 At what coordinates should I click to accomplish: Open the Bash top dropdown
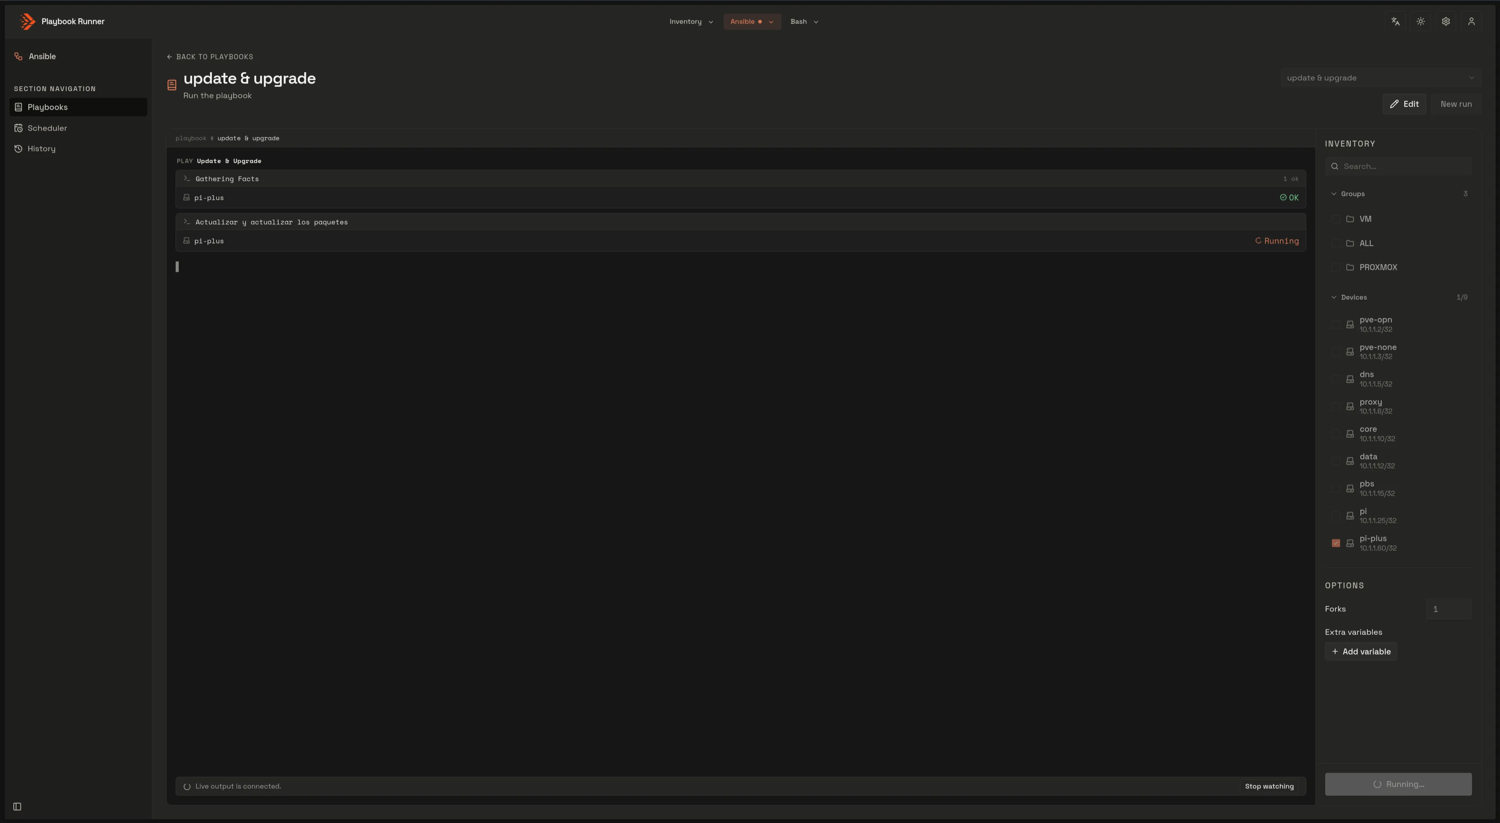[804, 22]
